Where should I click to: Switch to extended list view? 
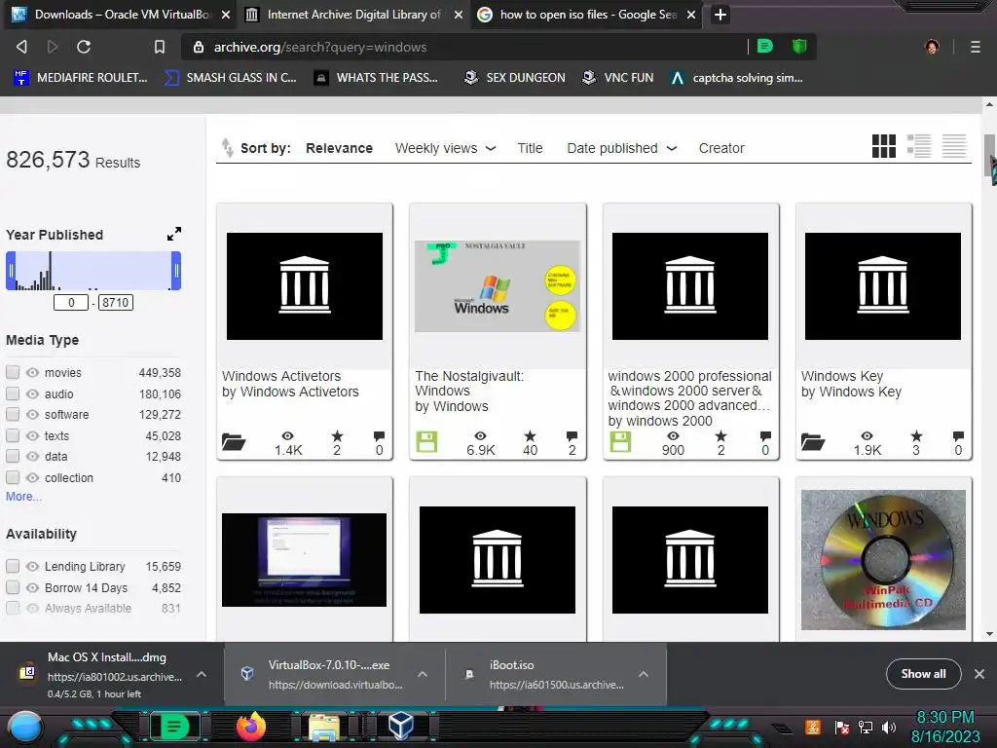919,146
